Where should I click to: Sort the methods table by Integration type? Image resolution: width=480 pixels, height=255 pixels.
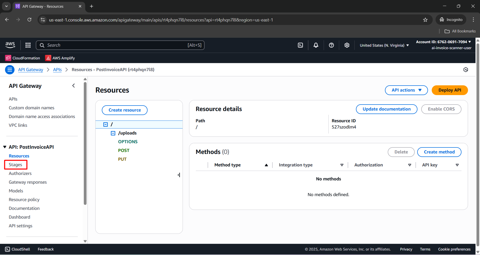pos(342,165)
